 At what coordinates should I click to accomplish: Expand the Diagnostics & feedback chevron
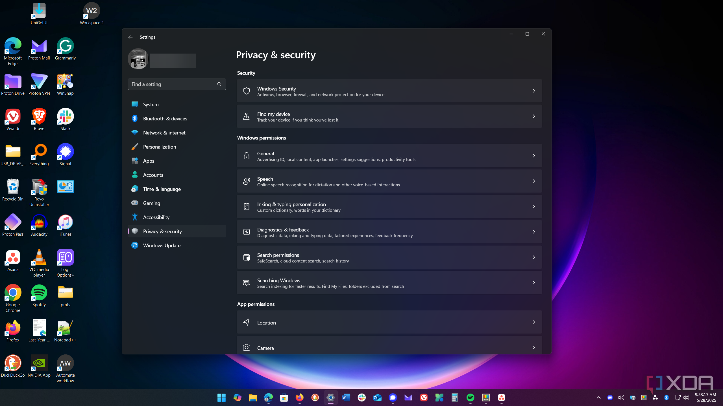(x=533, y=232)
